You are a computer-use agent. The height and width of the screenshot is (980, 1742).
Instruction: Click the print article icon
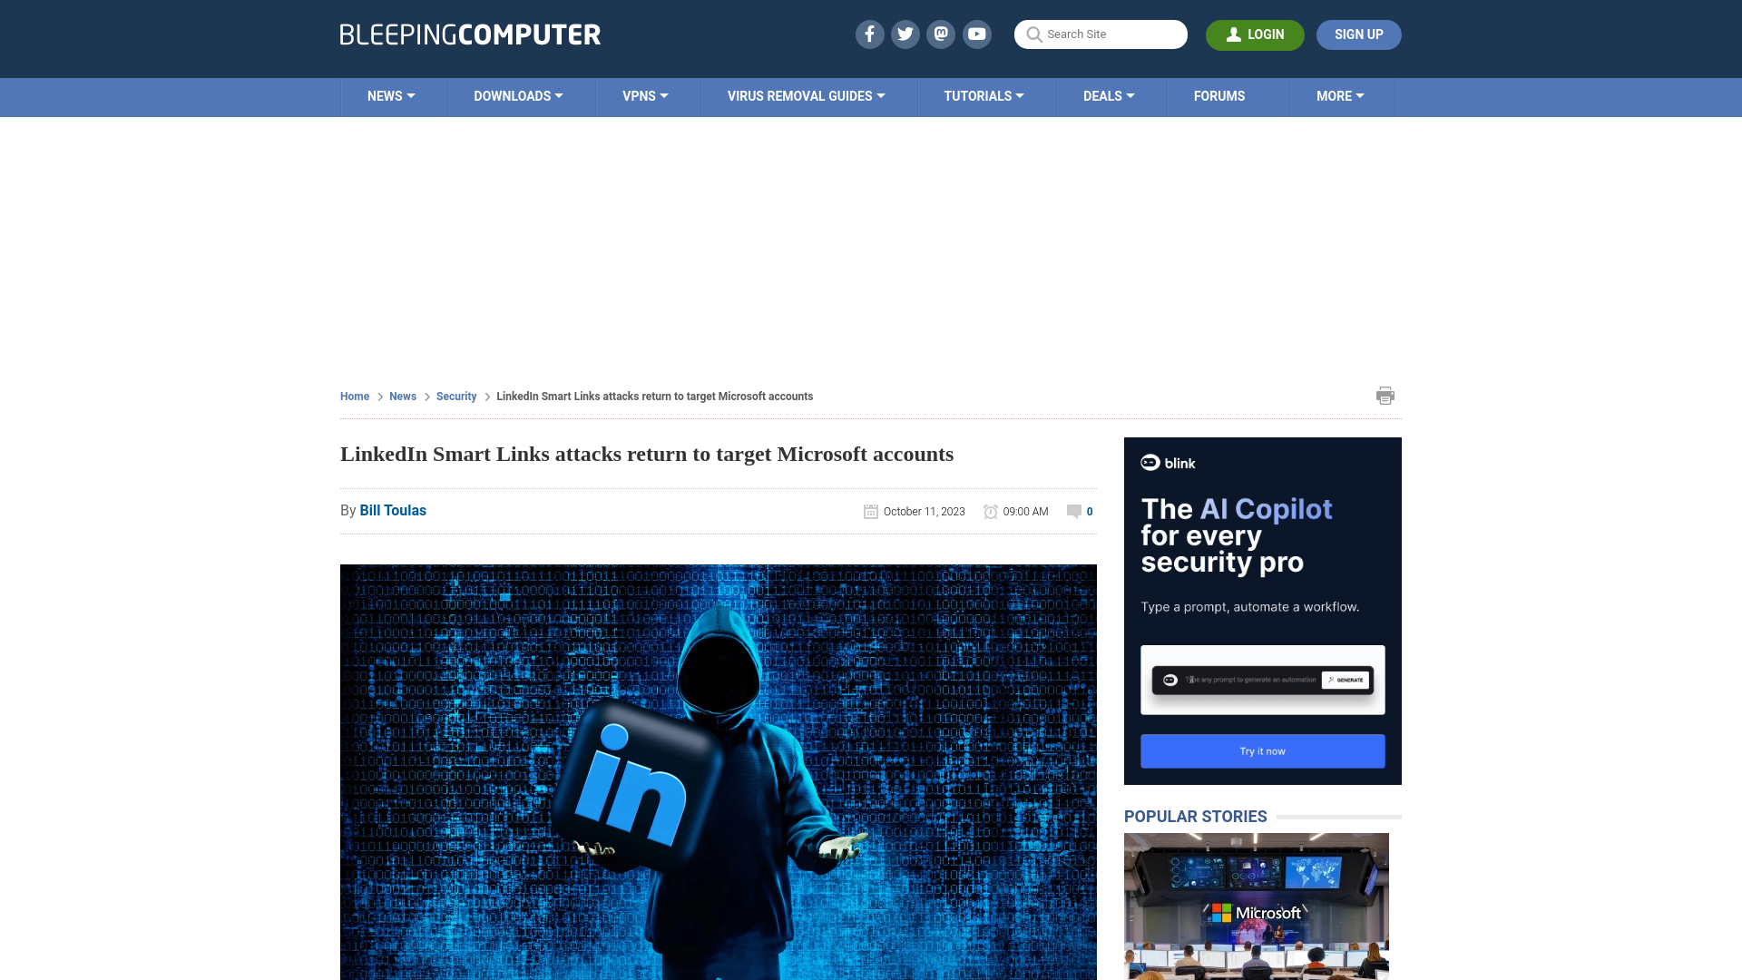(x=1385, y=395)
